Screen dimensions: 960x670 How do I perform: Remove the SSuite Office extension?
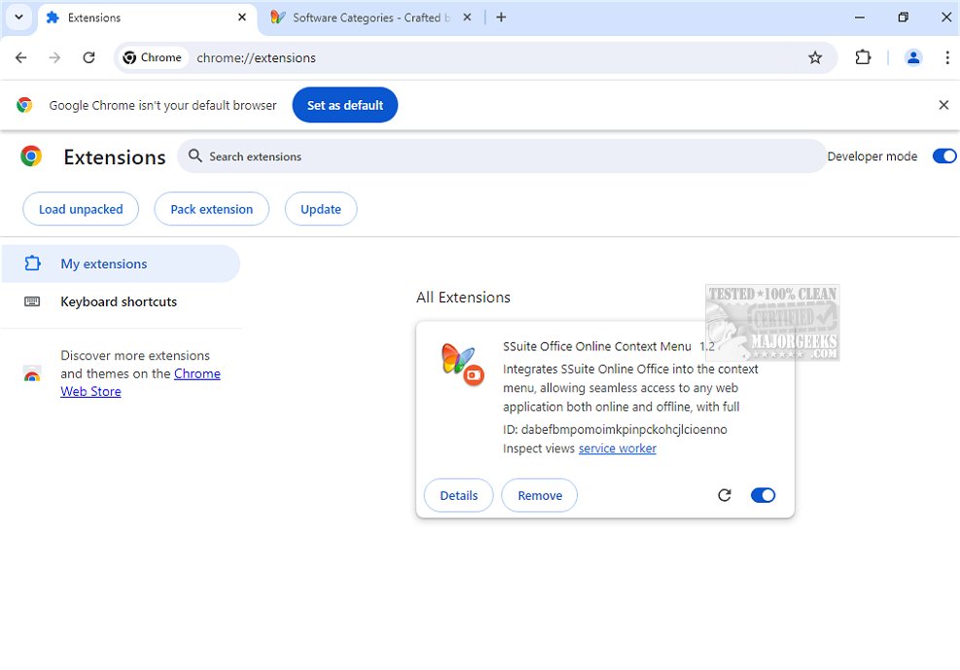540,496
